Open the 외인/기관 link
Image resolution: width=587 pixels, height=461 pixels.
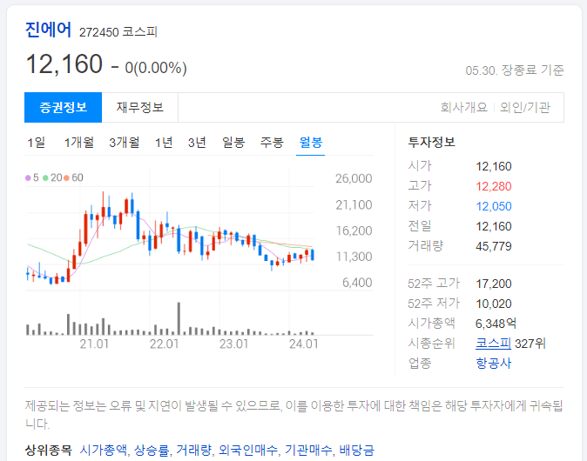click(525, 107)
